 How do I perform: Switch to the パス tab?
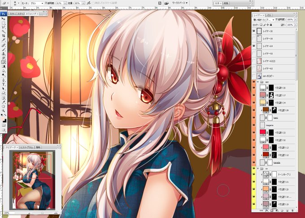[x=269, y=15]
